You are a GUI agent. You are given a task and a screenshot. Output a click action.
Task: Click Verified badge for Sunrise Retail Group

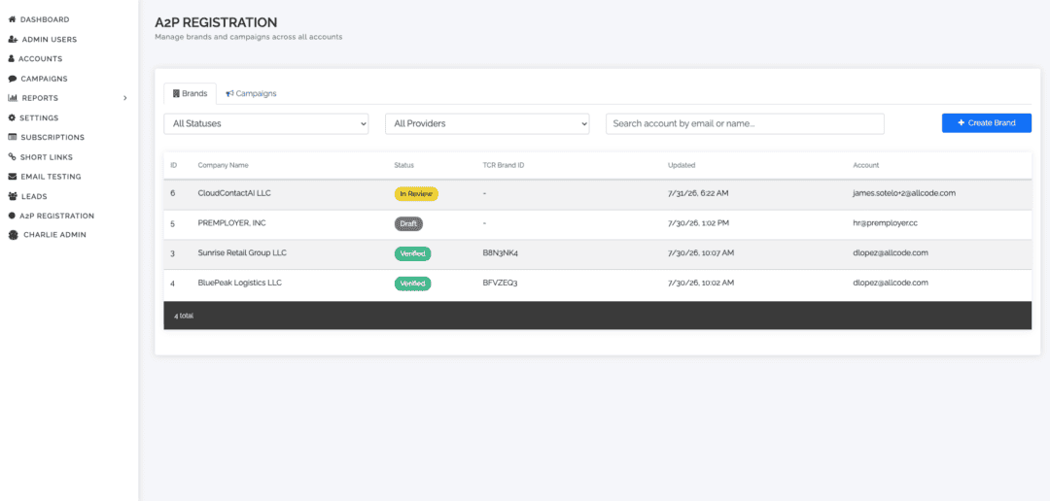click(x=412, y=253)
